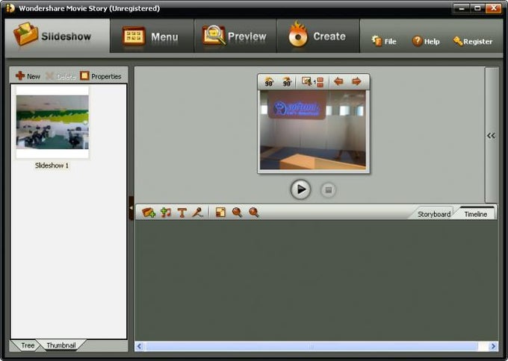Rotate photo 90 degrees counterclockwise
The width and height of the screenshot is (508, 361).
(x=269, y=82)
